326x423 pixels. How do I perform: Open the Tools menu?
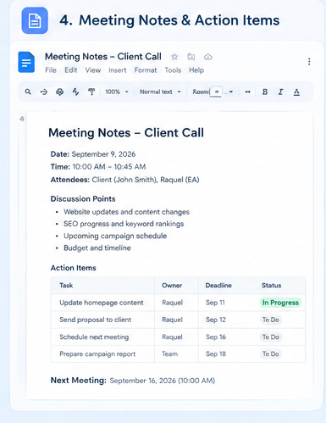click(173, 70)
